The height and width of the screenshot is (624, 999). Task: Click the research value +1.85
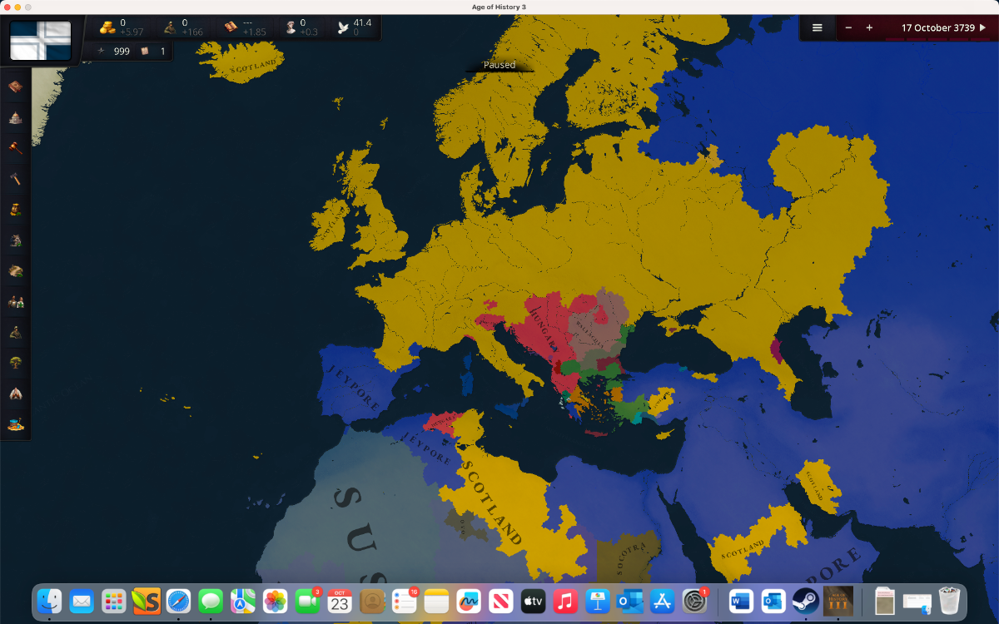pyautogui.click(x=254, y=32)
